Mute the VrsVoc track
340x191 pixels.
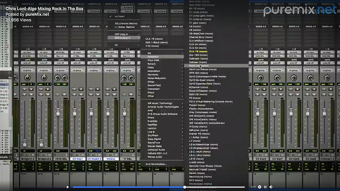114,94
